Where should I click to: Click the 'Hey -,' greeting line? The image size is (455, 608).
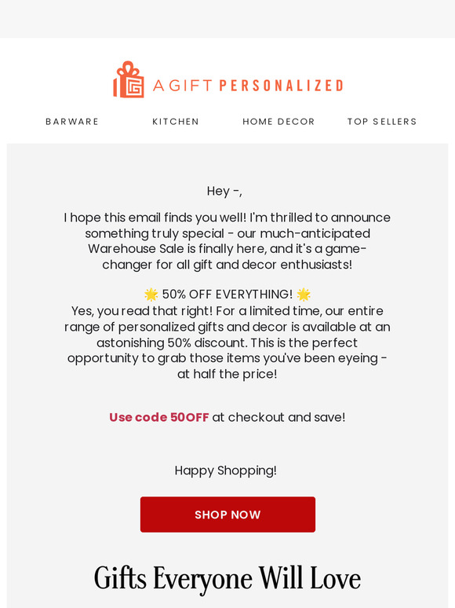[x=224, y=191]
